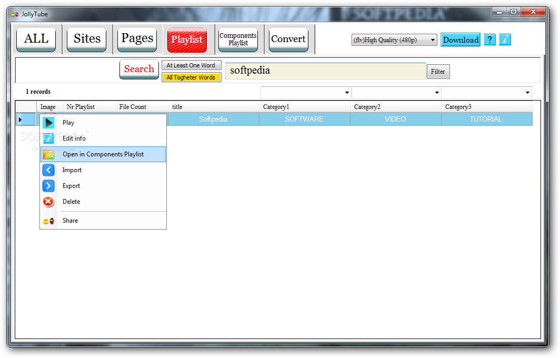Screen dimensions: 560x358
Task: Open the video quality dropdown (flv)High Quality (480p)
Action: pyautogui.click(x=394, y=40)
